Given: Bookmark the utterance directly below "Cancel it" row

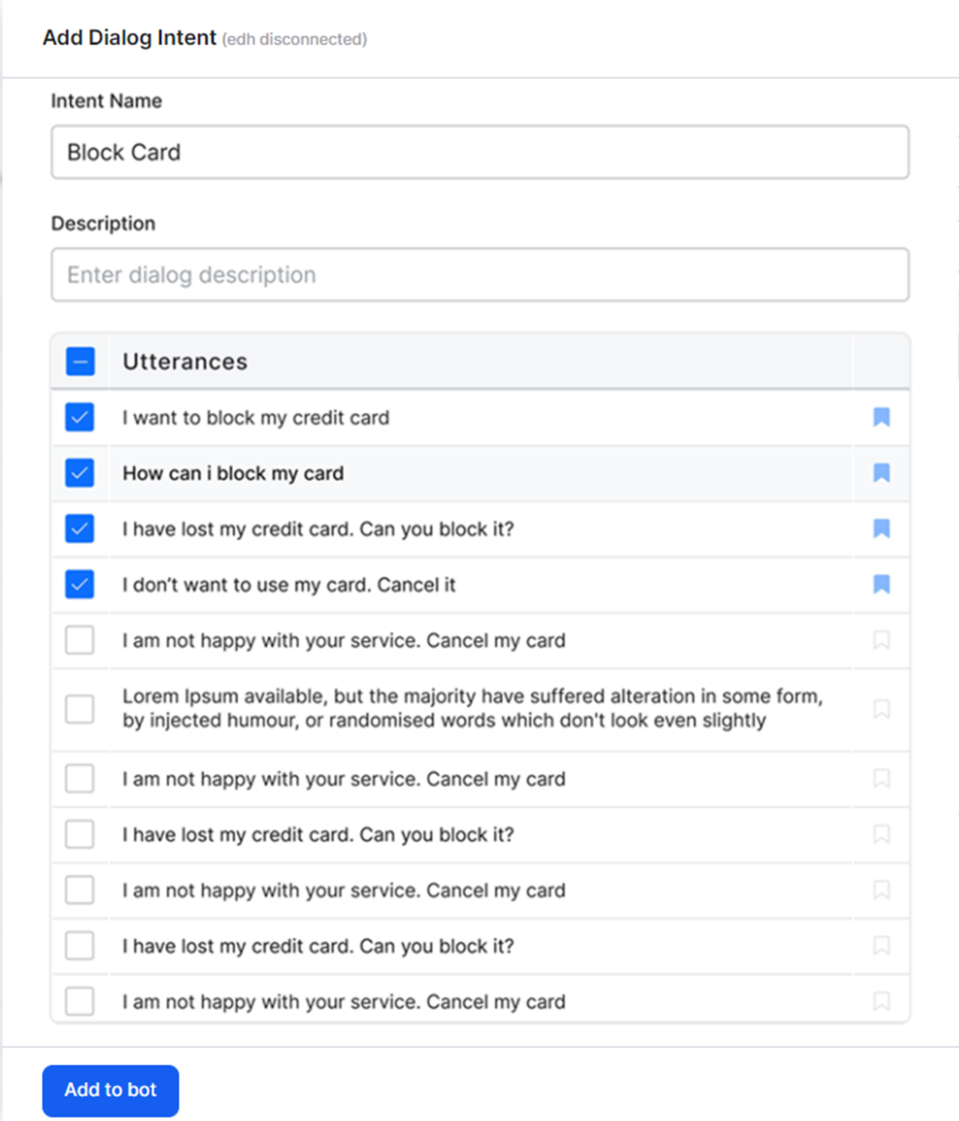Looking at the screenshot, I should tap(881, 640).
